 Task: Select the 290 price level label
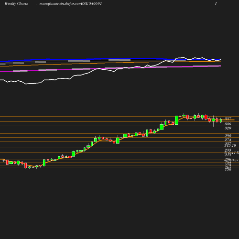coord(228,136)
